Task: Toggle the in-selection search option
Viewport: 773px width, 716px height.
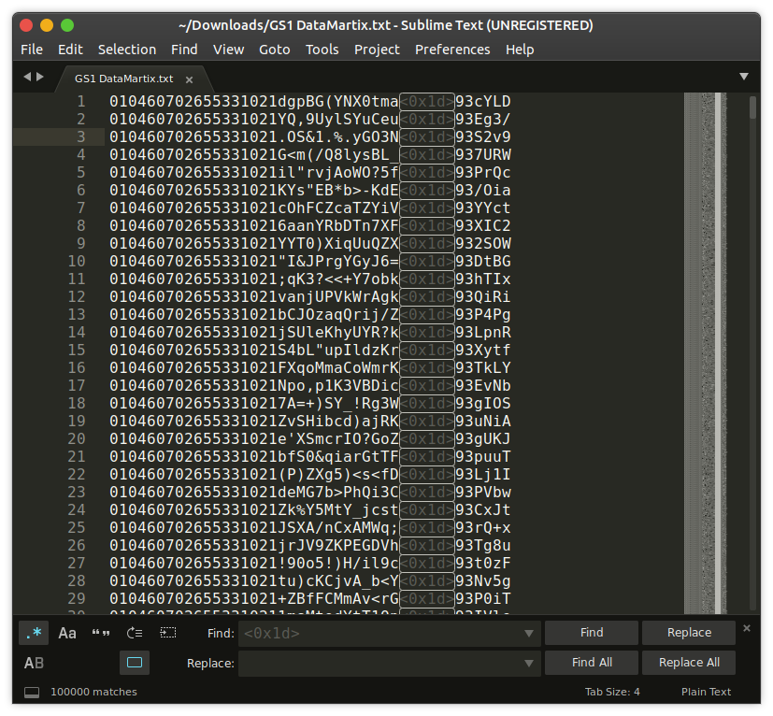Action: coord(167,633)
